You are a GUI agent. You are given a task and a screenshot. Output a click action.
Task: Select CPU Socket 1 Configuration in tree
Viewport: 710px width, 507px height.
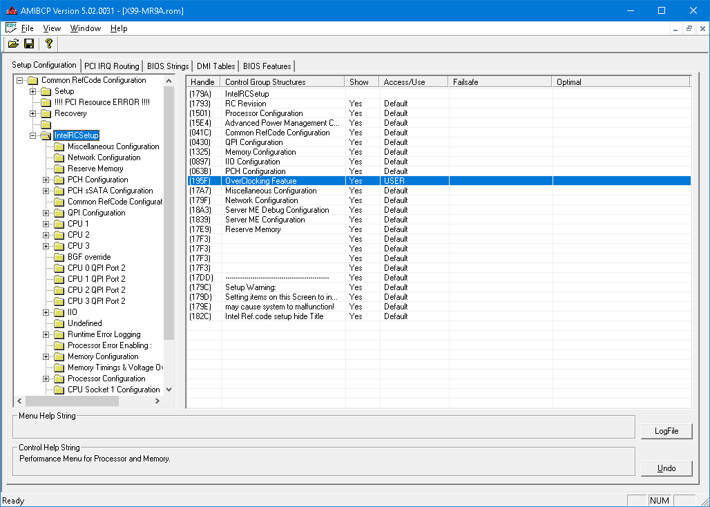[x=114, y=390]
